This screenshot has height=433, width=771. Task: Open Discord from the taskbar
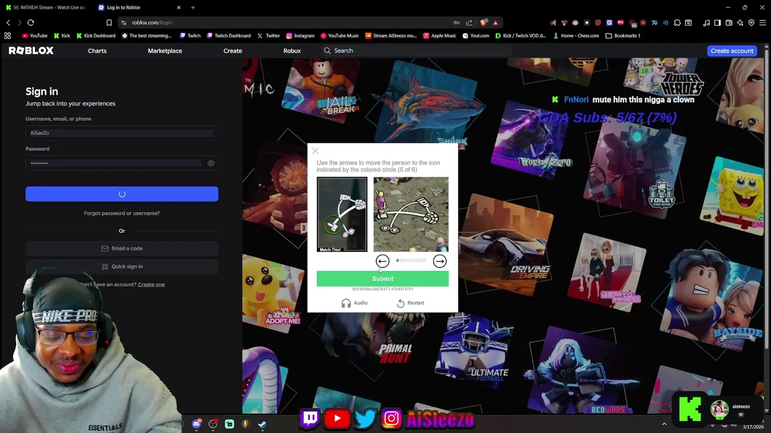click(x=196, y=424)
